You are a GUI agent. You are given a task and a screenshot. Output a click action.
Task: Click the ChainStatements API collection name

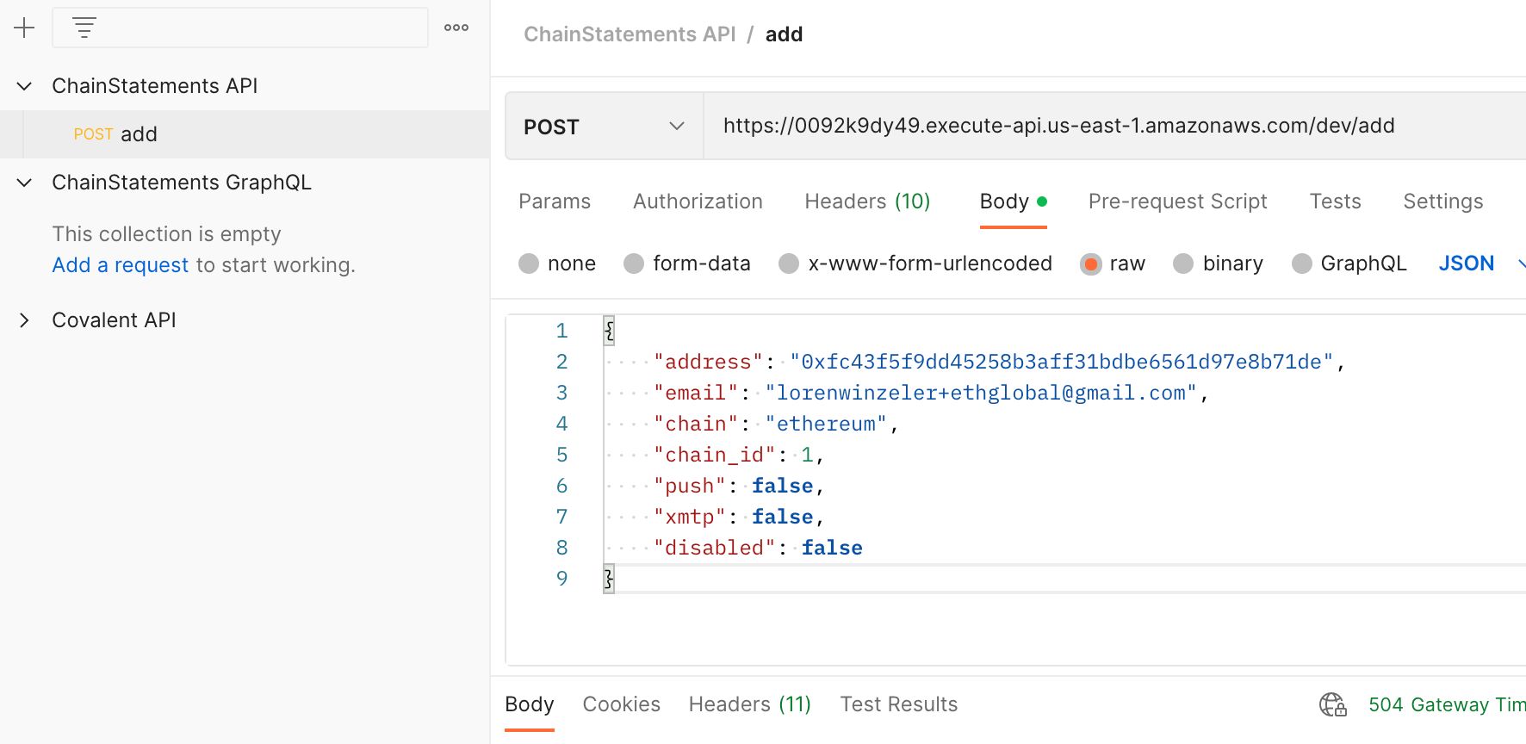(155, 86)
